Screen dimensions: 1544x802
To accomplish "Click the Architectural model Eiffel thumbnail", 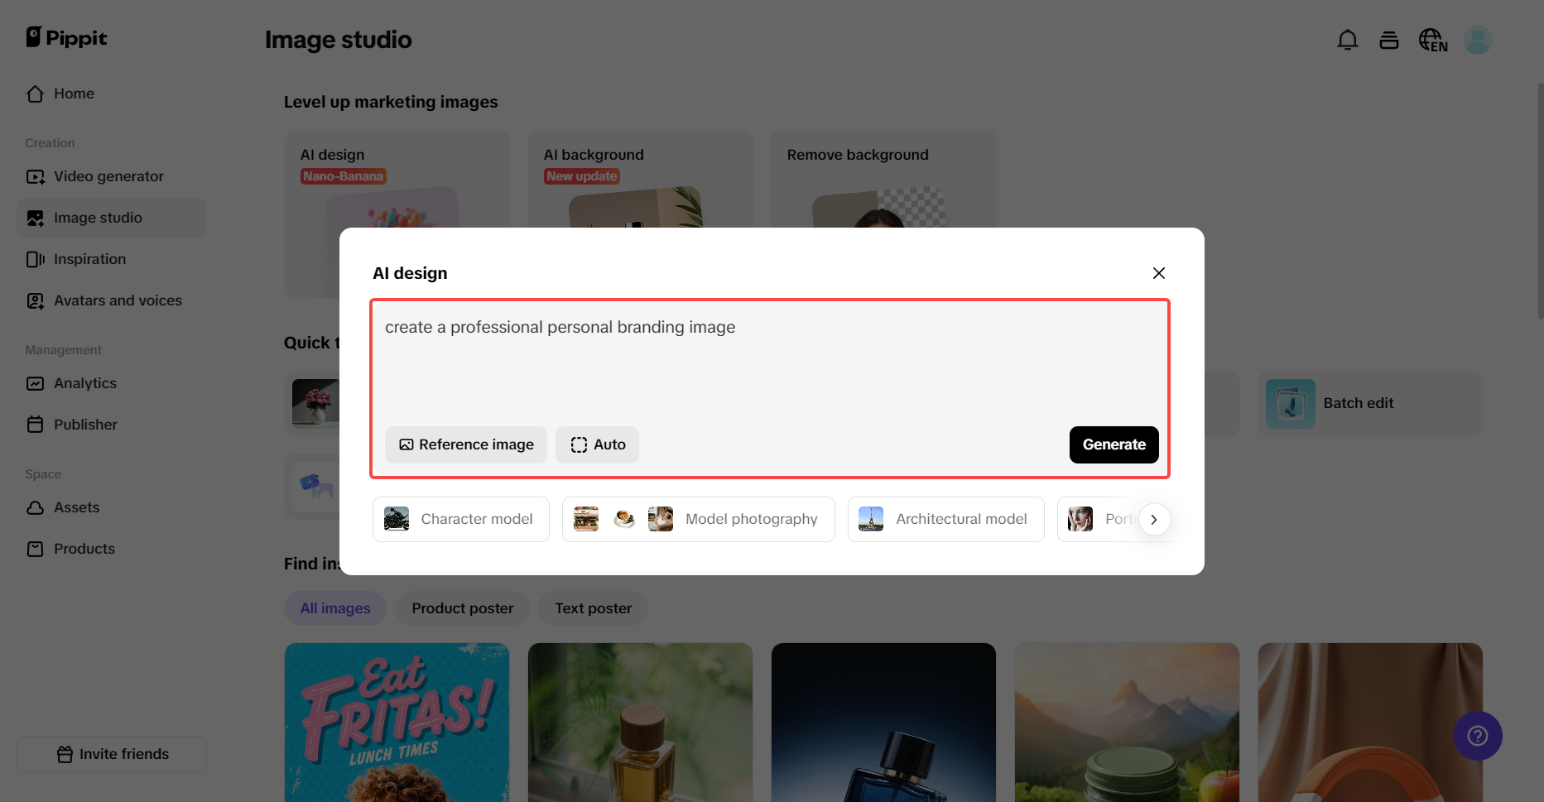I will click(871, 519).
